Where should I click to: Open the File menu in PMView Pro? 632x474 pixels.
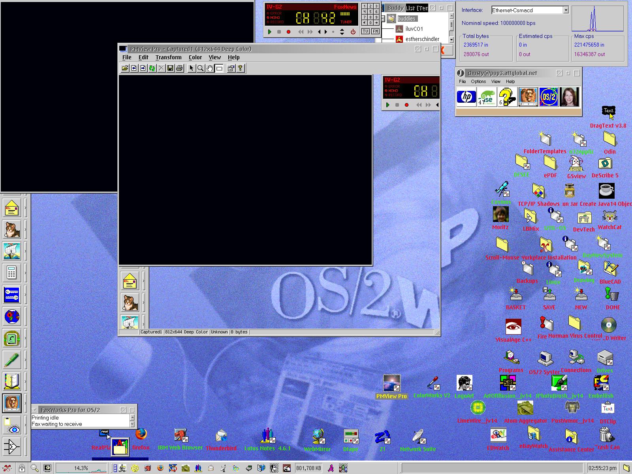tap(127, 57)
